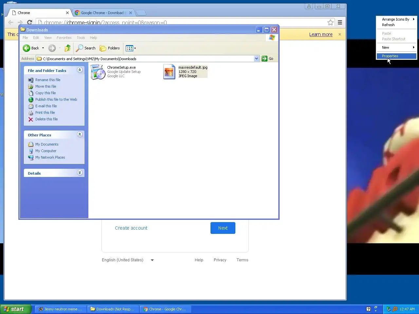This screenshot has height=314, width=419.
Task: Click the taskbar help question mark icon
Action: (368, 309)
